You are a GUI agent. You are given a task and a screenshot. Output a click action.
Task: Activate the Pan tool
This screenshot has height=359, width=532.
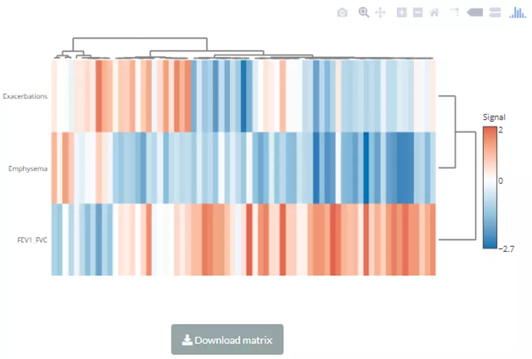point(380,12)
